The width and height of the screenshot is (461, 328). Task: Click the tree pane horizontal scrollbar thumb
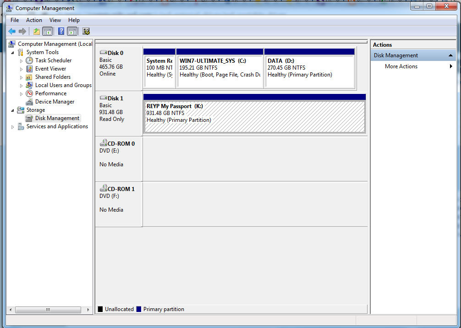click(x=48, y=310)
